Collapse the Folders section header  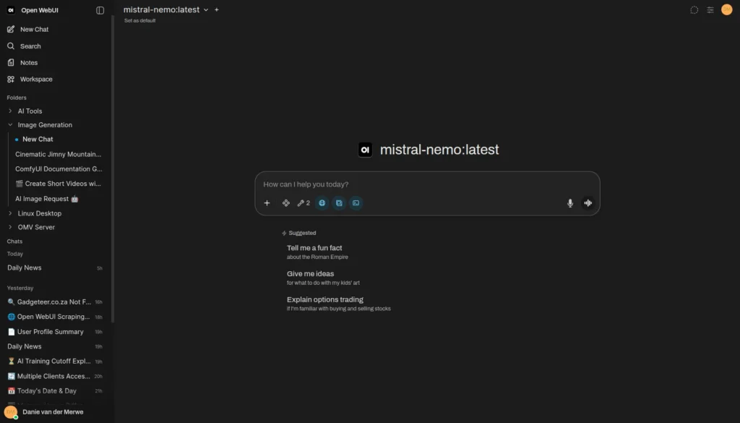pyautogui.click(x=17, y=98)
